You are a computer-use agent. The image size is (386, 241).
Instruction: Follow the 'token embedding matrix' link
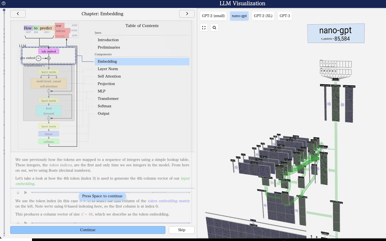point(169,201)
